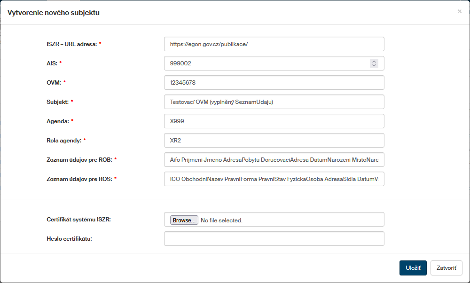Close the dialog with the X icon
Viewport: 470px width, 283px height.
tap(459, 11)
